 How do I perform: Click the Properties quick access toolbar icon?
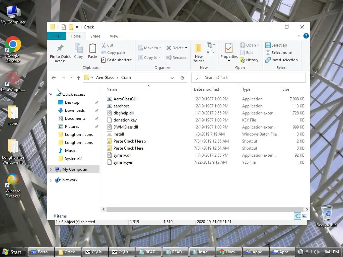pos(63,27)
